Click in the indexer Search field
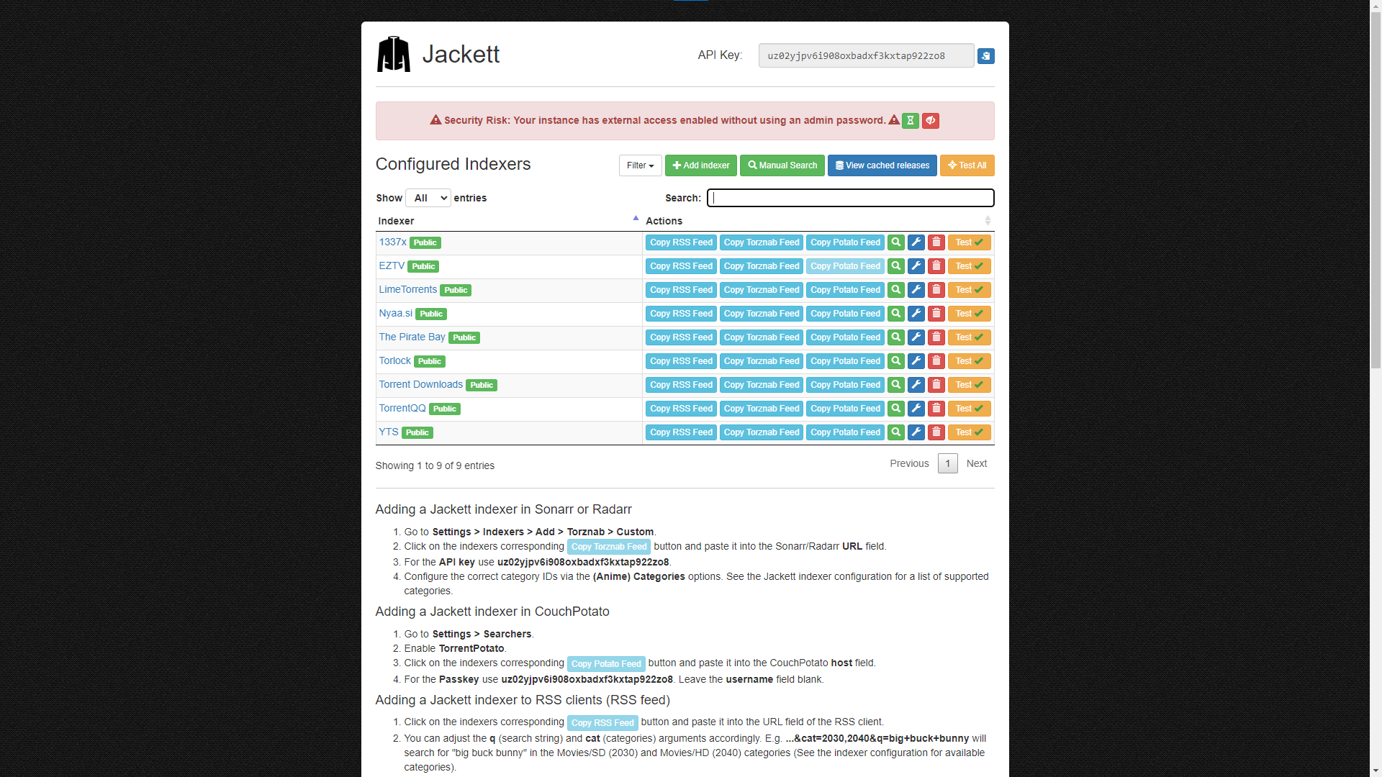The image size is (1382, 777). coord(850,198)
